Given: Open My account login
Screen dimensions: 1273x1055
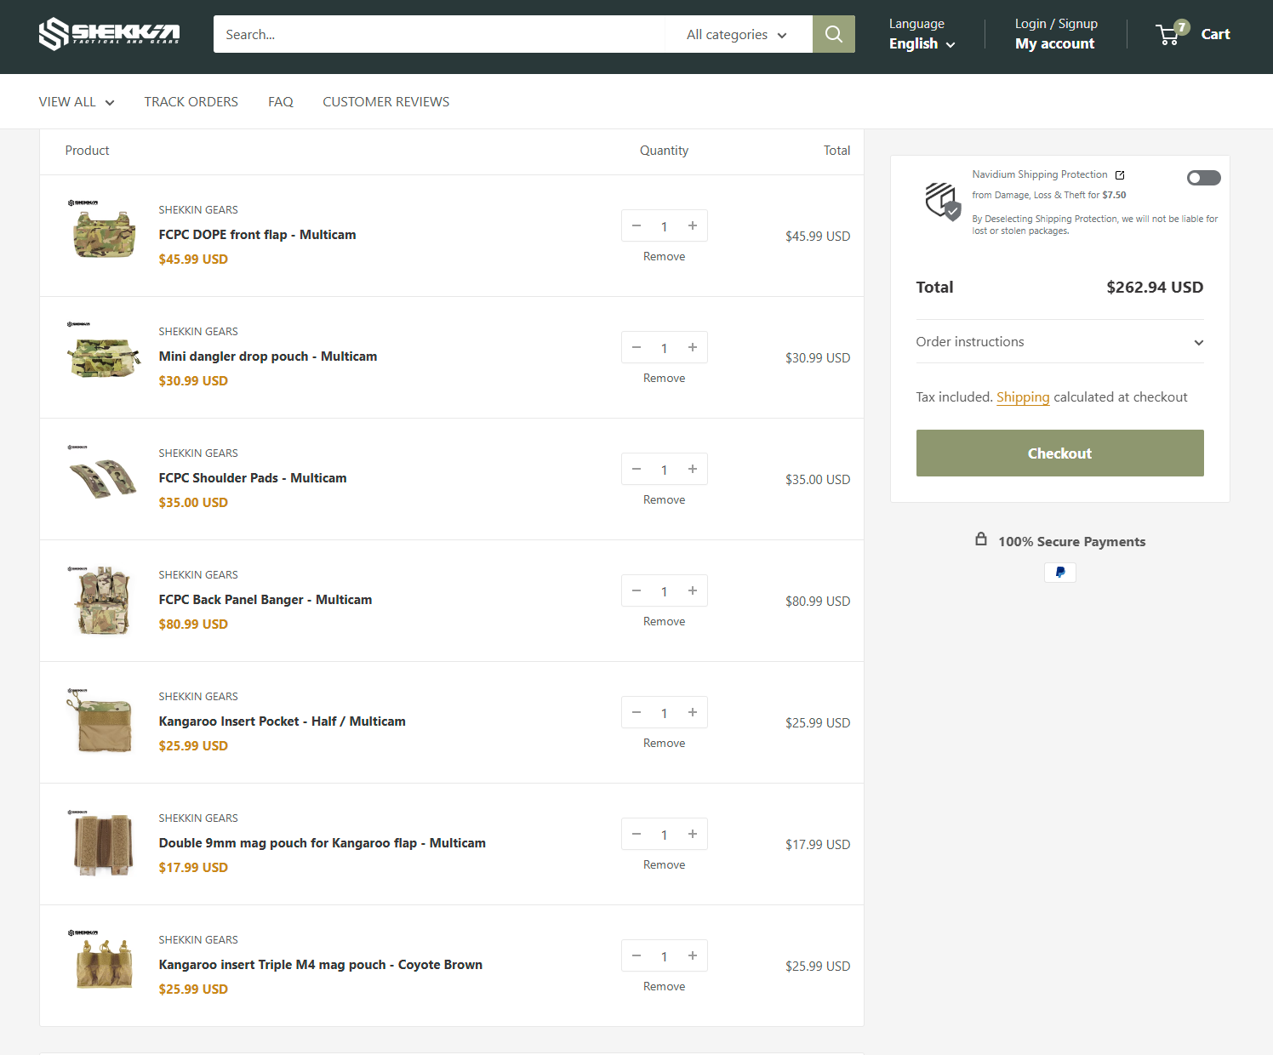Looking at the screenshot, I should click(1055, 43).
